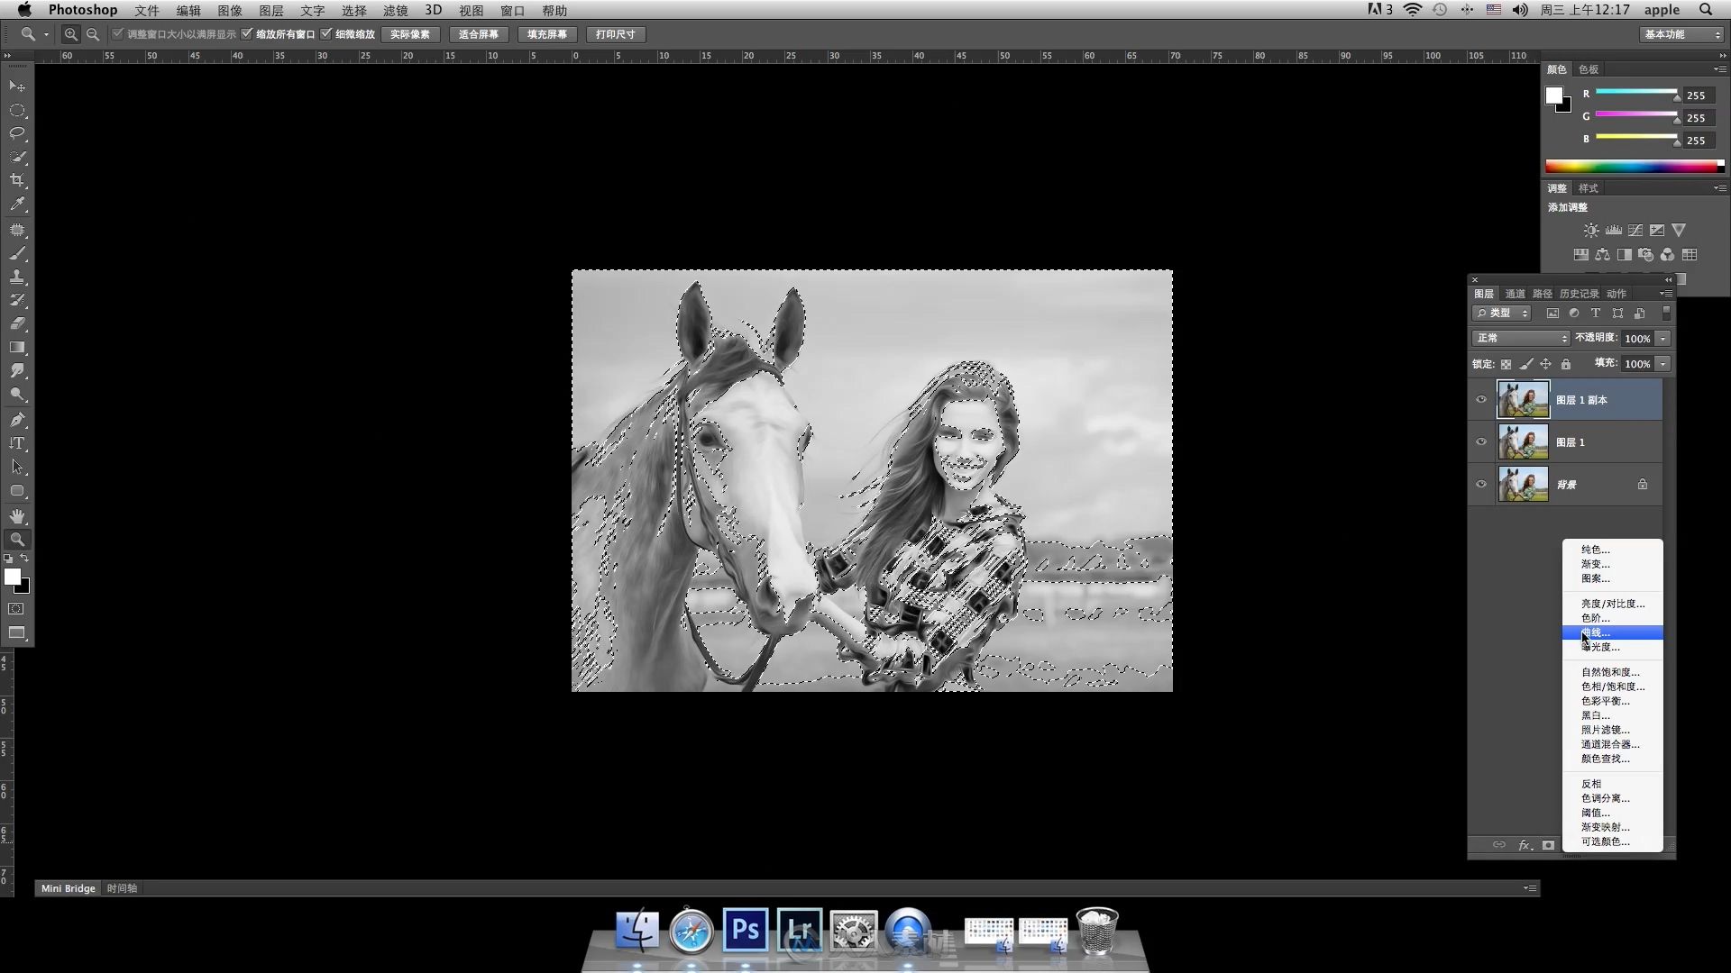The height and width of the screenshot is (973, 1731).
Task: Open the 滤镜 menu in menu bar
Action: 395,10
